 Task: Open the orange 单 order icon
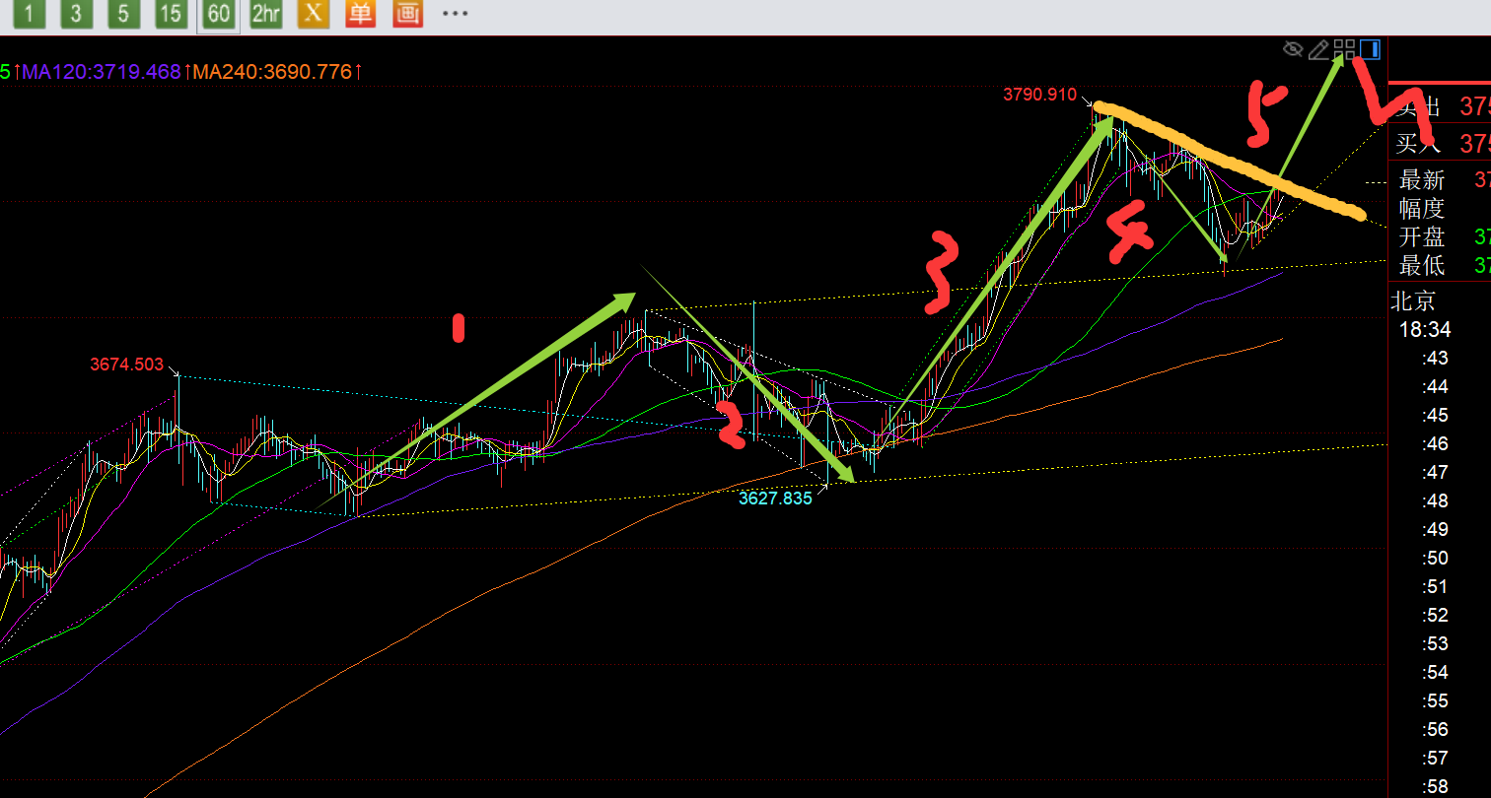coord(360,14)
